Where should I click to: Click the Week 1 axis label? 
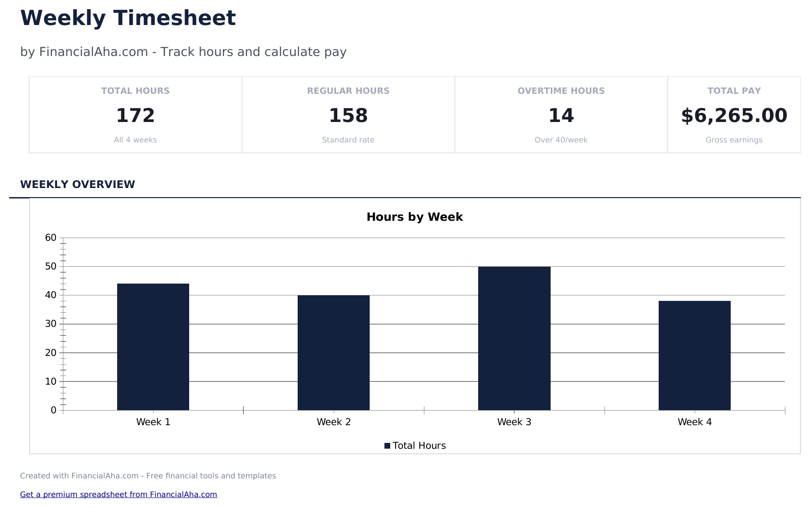153,422
